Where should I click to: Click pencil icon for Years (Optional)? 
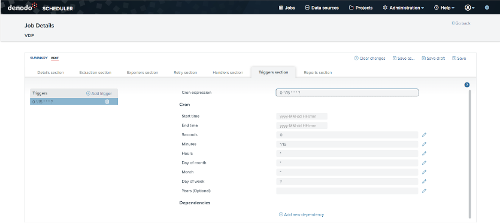click(424, 191)
